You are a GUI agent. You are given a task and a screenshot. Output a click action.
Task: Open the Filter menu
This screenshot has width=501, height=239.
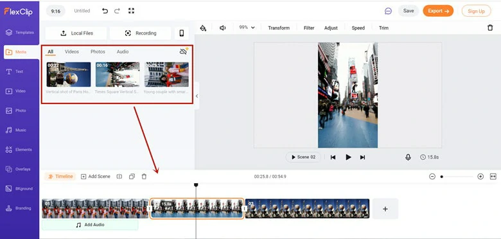309,28
